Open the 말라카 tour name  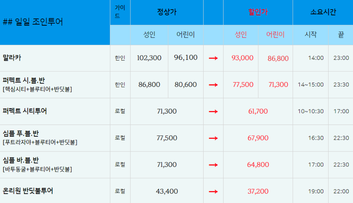12,58
